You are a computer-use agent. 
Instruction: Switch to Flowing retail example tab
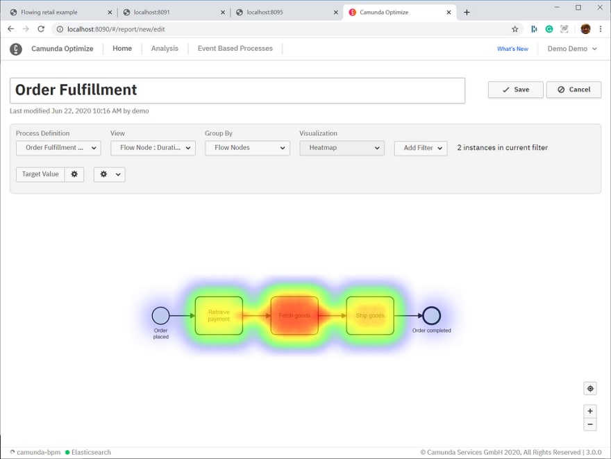coord(60,12)
